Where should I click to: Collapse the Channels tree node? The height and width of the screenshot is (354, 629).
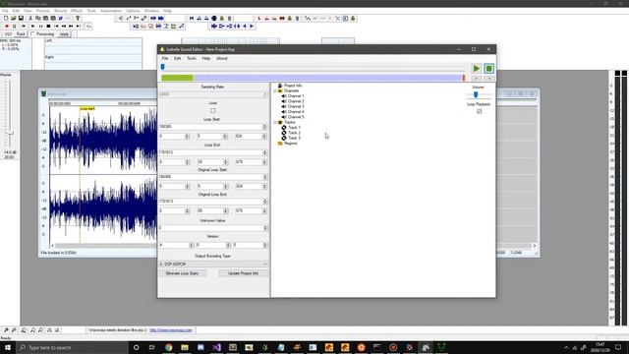point(275,91)
